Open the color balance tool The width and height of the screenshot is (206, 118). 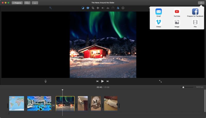coord(83,8)
